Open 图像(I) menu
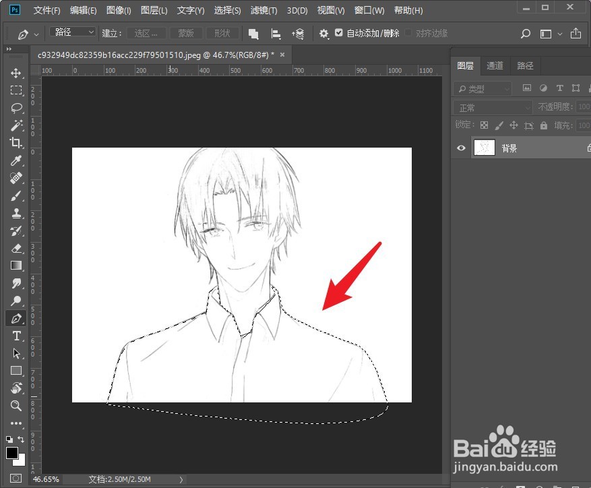This screenshot has width=591, height=488. click(119, 10)
